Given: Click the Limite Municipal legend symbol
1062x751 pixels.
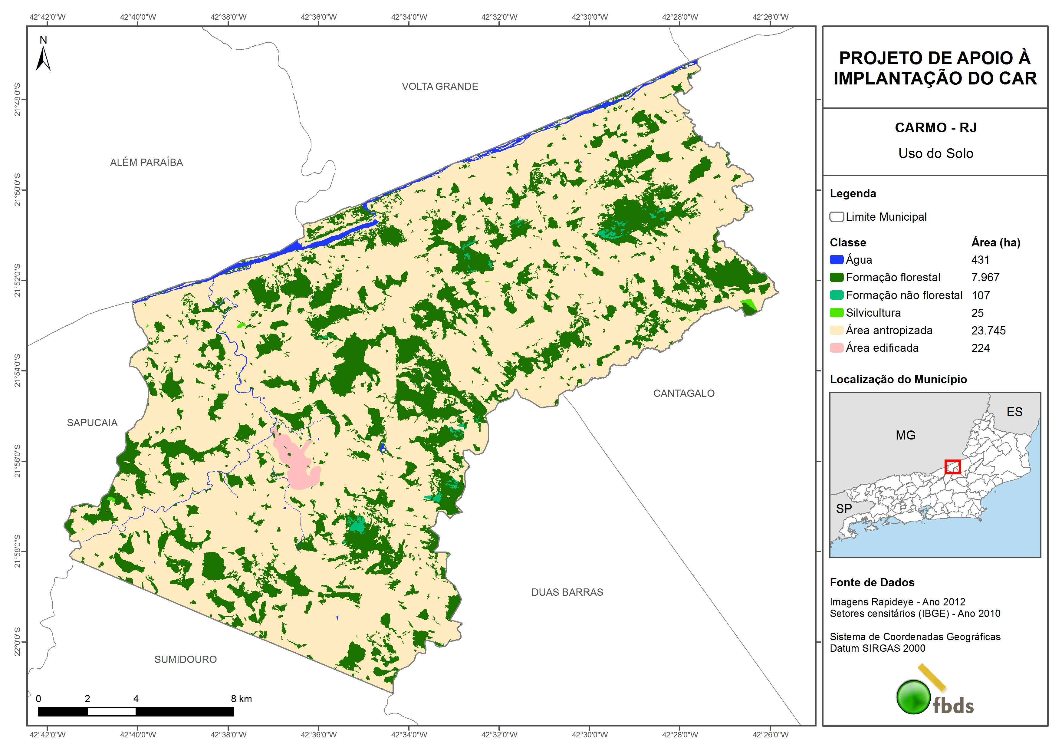Looking at the screenshot, I should click(x=836, y=216).
